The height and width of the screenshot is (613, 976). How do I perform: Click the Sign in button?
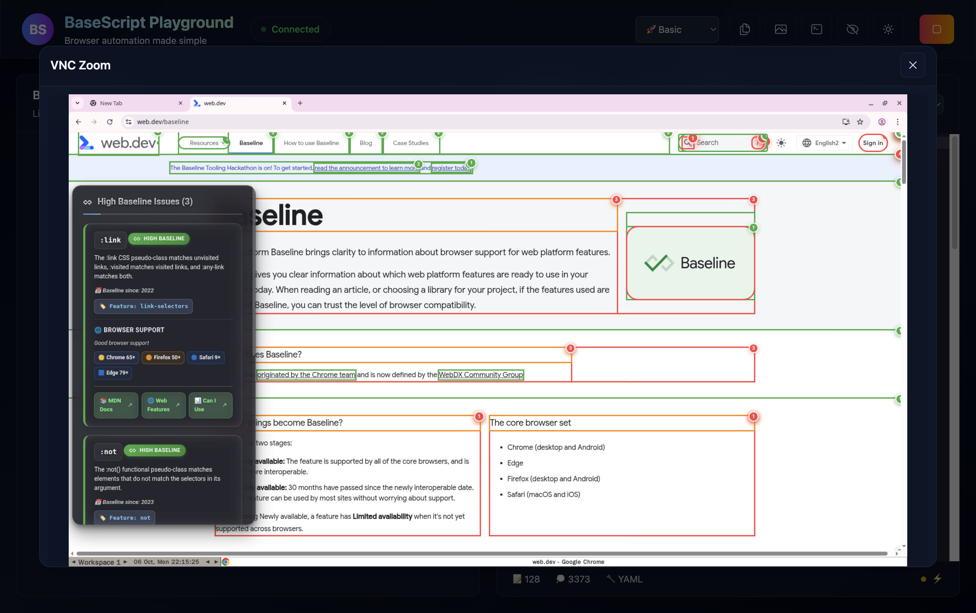coord(873,143)
